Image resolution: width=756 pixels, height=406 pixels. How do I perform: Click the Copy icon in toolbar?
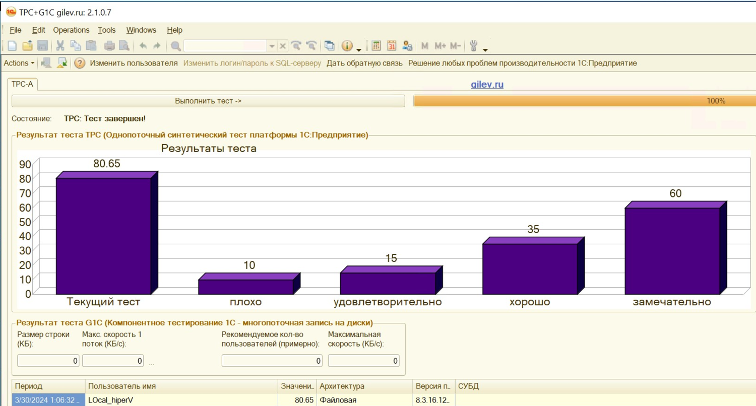(76, 46)
